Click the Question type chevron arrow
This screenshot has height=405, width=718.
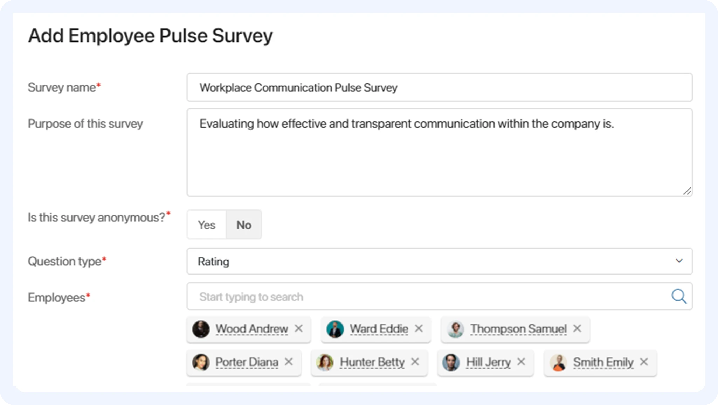coord(679,261)
